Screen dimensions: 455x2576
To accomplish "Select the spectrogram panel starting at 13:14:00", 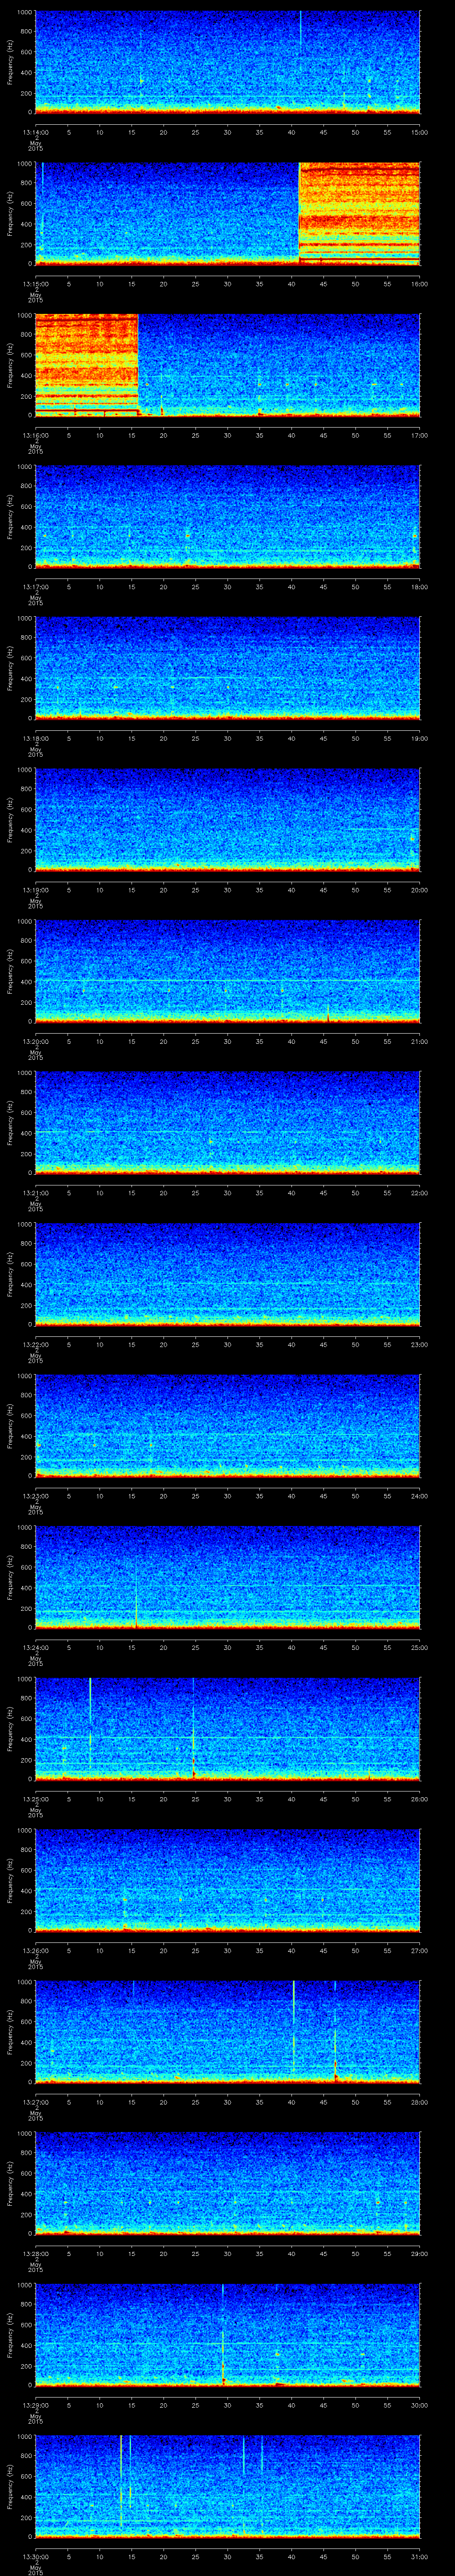I will pyautogui.click(x=228, y=62).
